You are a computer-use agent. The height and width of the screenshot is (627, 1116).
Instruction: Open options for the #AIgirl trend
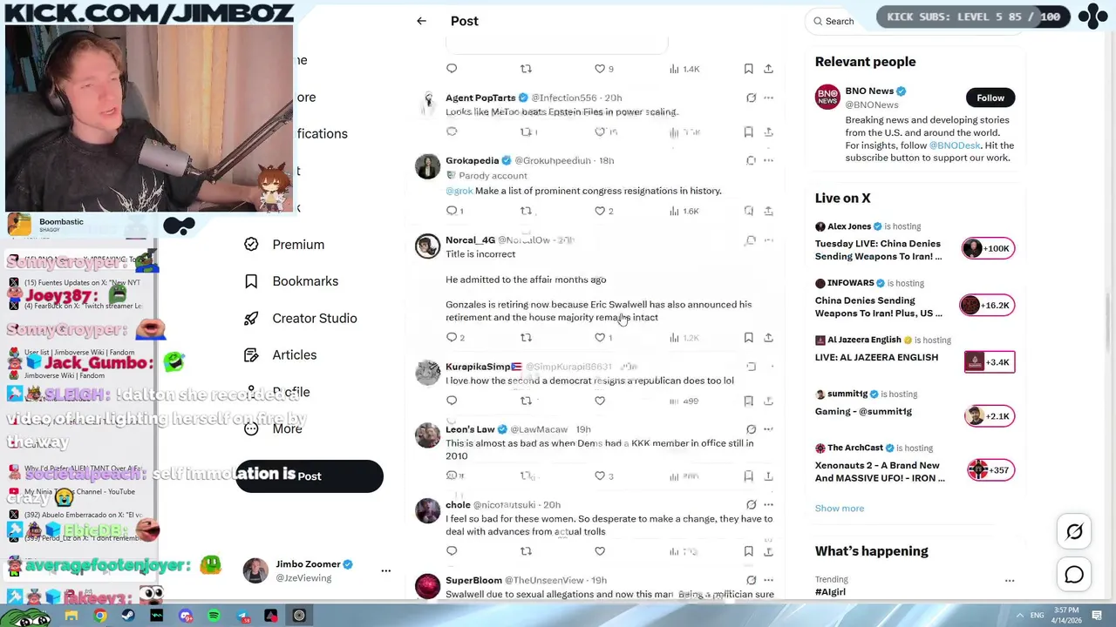pos(1009,580)
